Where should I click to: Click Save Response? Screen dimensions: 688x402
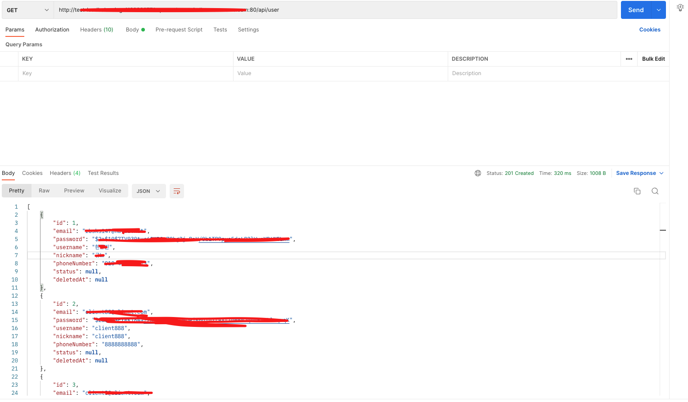pos(636,173)
